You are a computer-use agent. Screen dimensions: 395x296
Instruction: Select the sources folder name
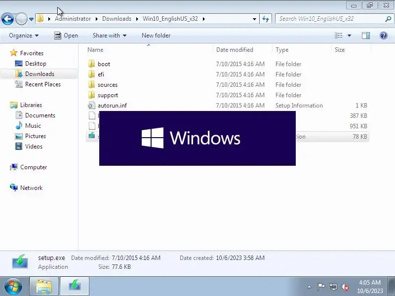click(108, 84)
